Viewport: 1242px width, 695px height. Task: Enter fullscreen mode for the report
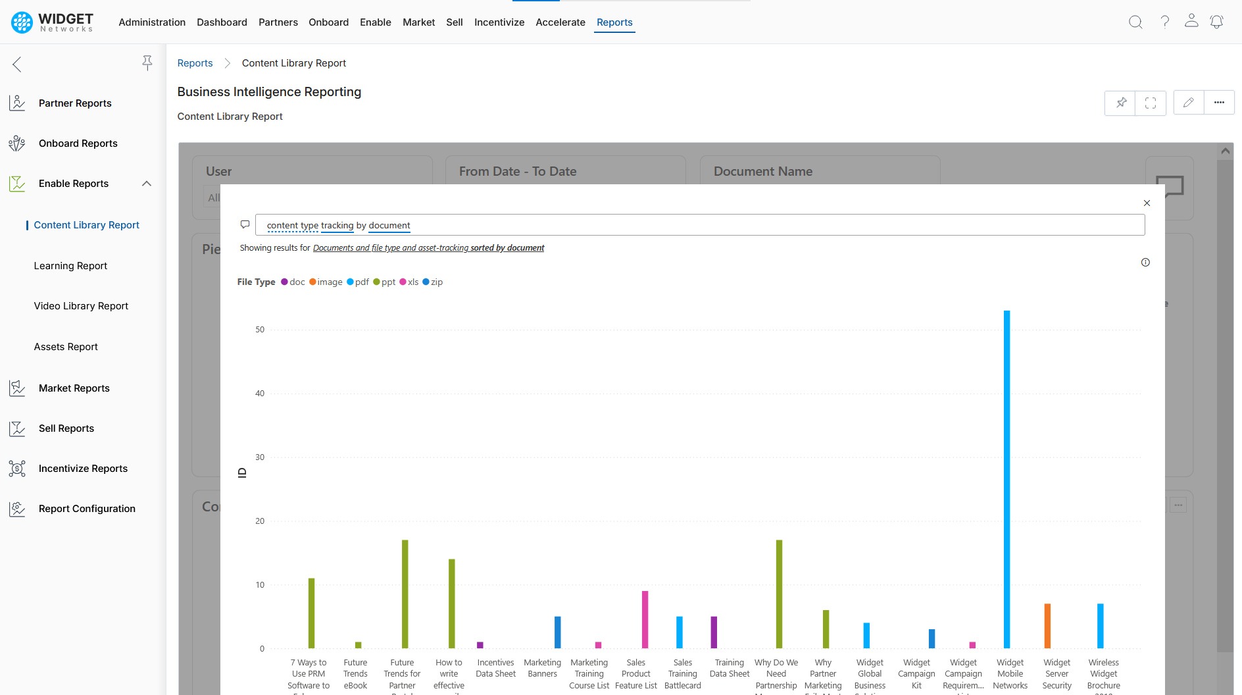pyautogui.click(x=1151, y=103)
